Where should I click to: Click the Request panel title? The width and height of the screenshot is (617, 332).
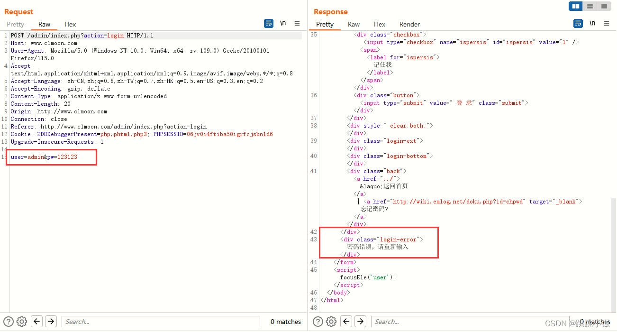pos(19,12)
